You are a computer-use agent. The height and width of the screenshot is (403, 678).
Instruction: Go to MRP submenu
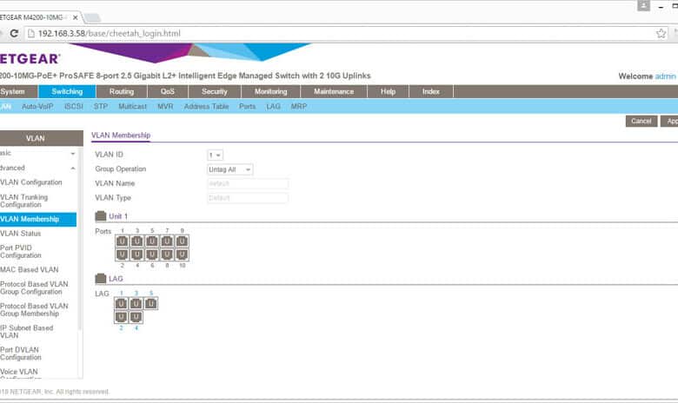pyautogui.click(x=299, y=106)
